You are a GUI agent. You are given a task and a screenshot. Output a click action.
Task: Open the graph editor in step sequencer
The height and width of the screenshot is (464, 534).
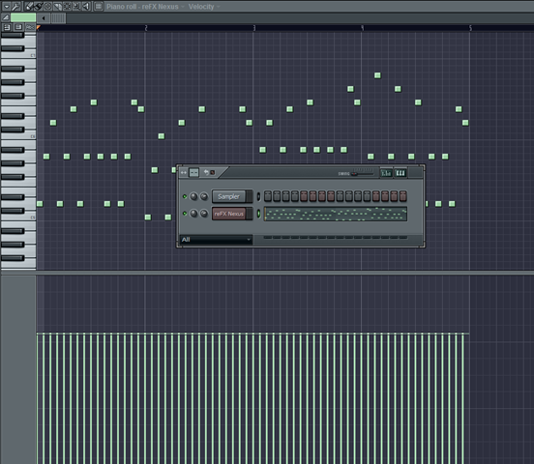pyautogui.click(x=386, y=173)
